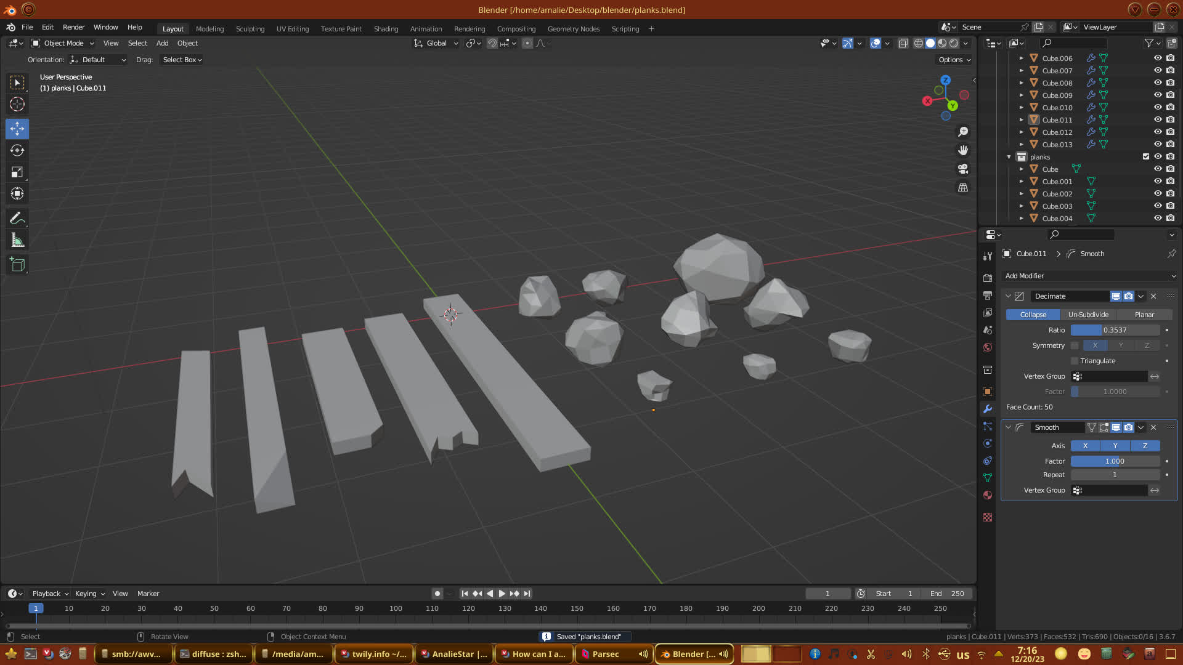Switch to the Sculpting workspace tab
The width and height of the screenshot is (1183, 665).
[250, 29]
